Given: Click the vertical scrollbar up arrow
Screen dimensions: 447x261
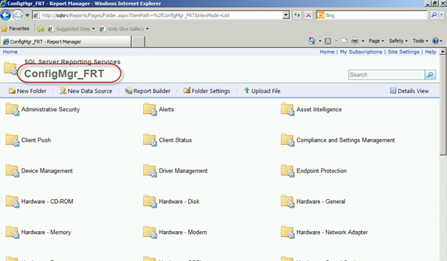Looking at the screenshot, I should pos(443,51).
